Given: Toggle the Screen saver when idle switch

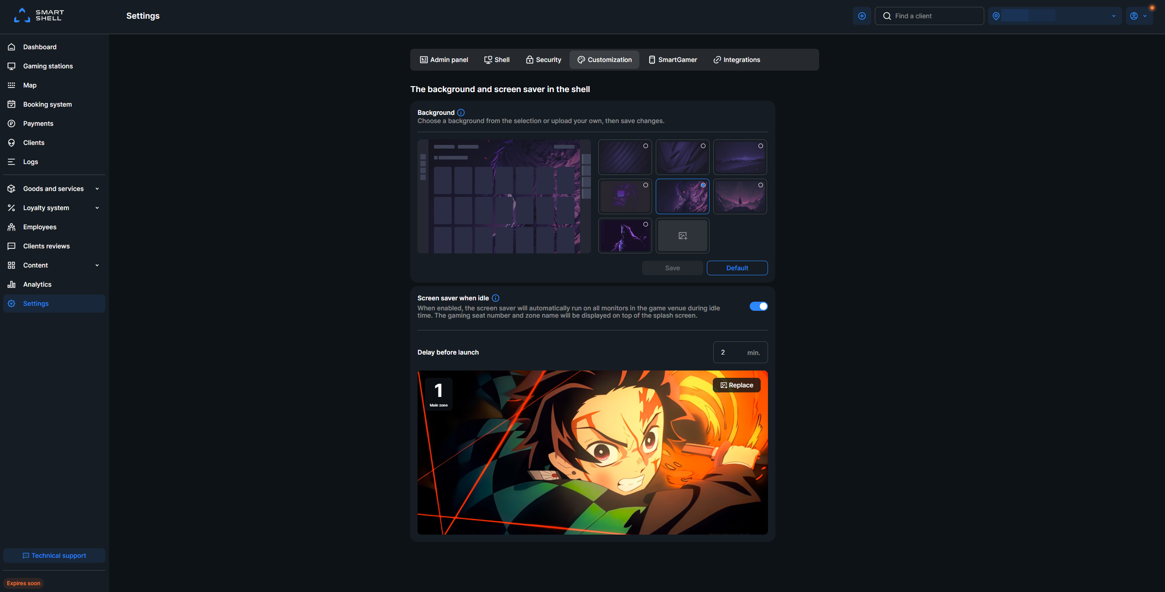Looking at the screenshot, I should point(758,306).
